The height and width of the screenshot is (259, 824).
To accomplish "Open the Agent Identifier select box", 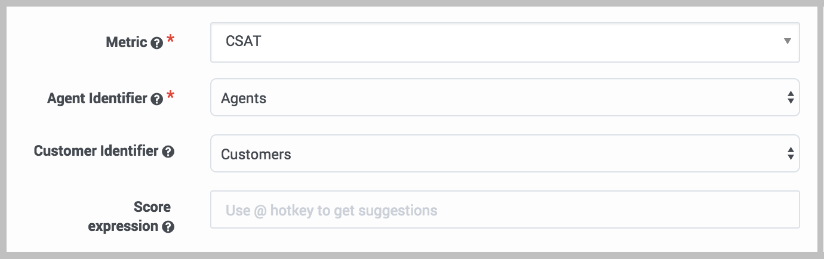I will click(505, 98).
